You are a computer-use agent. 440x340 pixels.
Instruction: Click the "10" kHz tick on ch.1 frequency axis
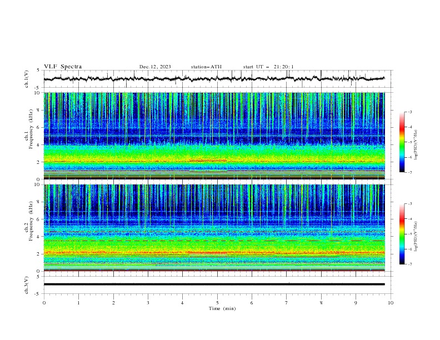38,93
